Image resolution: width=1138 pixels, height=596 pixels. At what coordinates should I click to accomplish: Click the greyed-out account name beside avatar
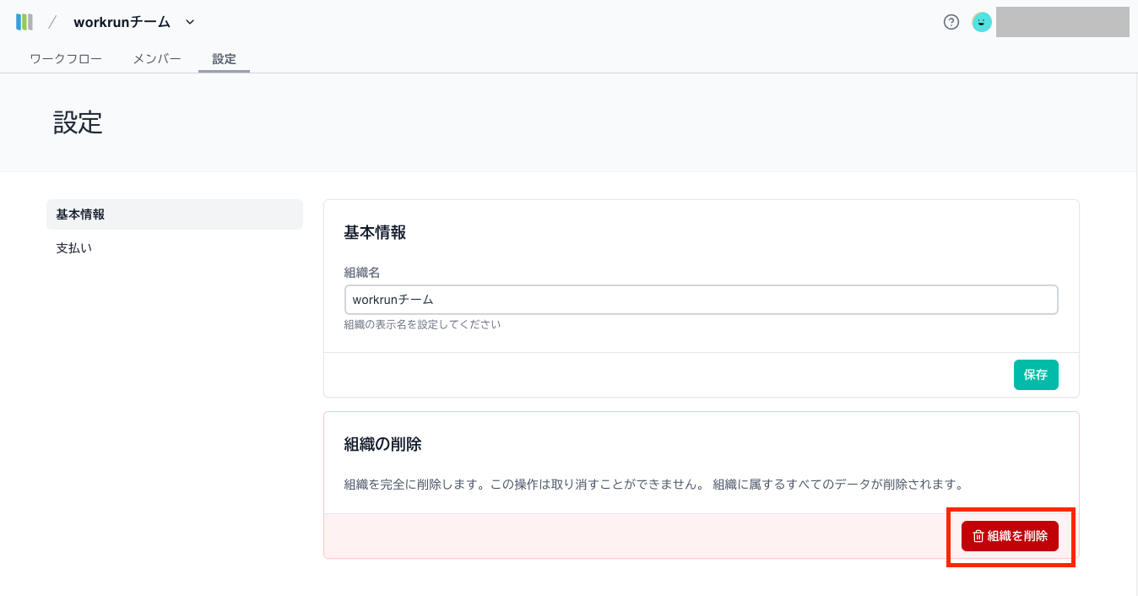[x=1062, y=23]
